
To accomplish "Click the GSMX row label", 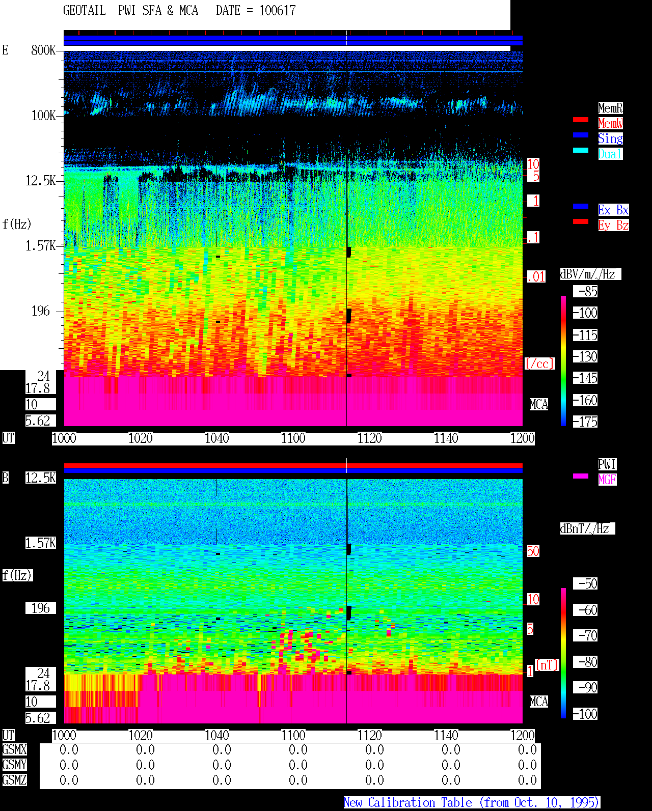I will [x=14, y=749].
